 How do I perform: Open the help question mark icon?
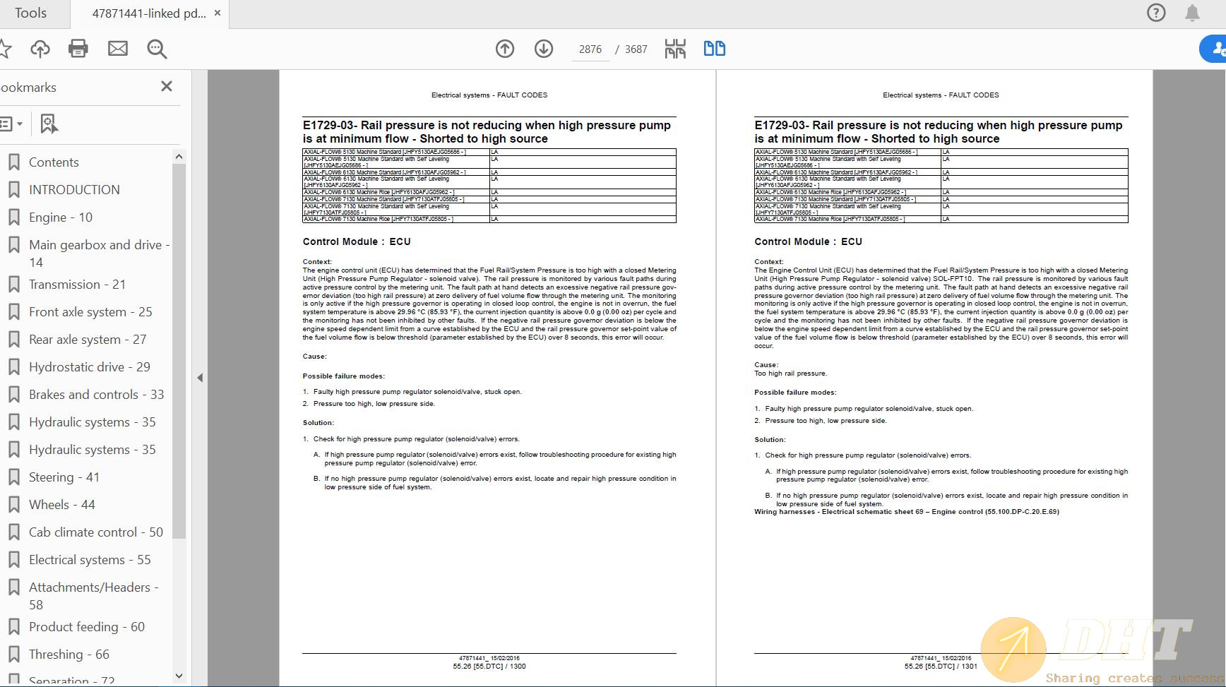[x=1156, y=13]
